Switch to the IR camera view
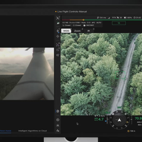 click(89, 31)
